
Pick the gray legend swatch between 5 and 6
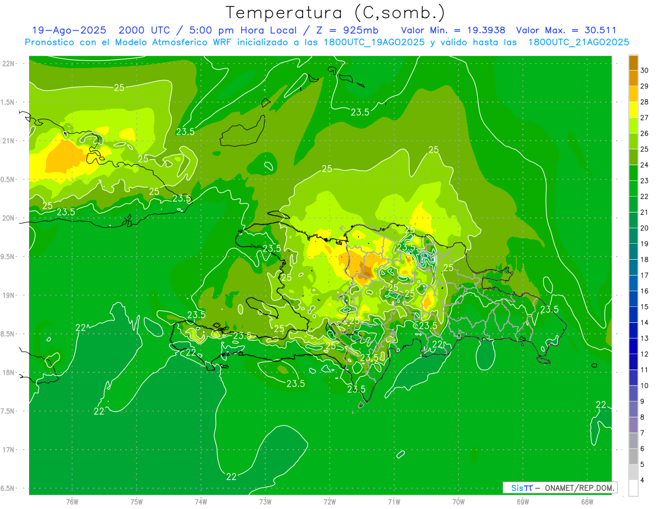[x=633, y=456]
